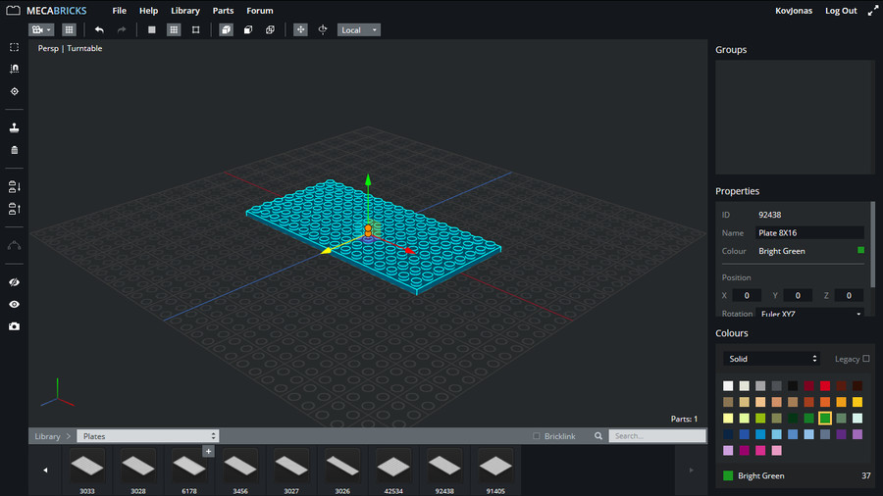Select the grid square snap icon in toolbar

pos(174,29)
